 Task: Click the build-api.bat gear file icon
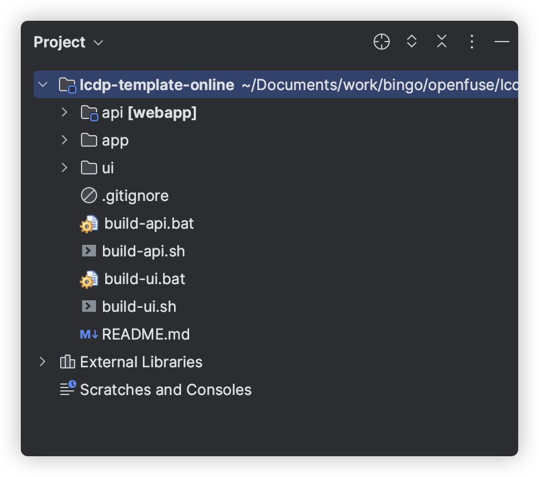tap(88, 224)
